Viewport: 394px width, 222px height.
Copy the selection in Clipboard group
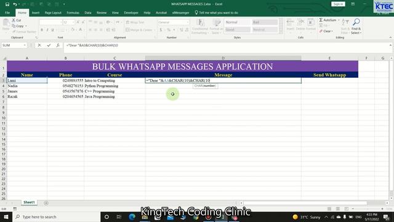point(18,26)
